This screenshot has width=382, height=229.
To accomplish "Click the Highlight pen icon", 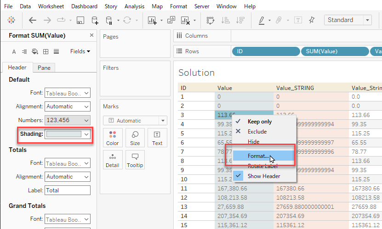I will [262, 20].
